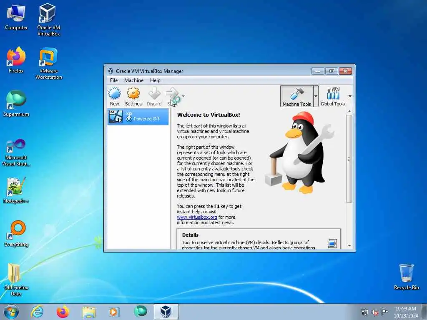Minimize the VirtualBox Manager window

[318, 71]
